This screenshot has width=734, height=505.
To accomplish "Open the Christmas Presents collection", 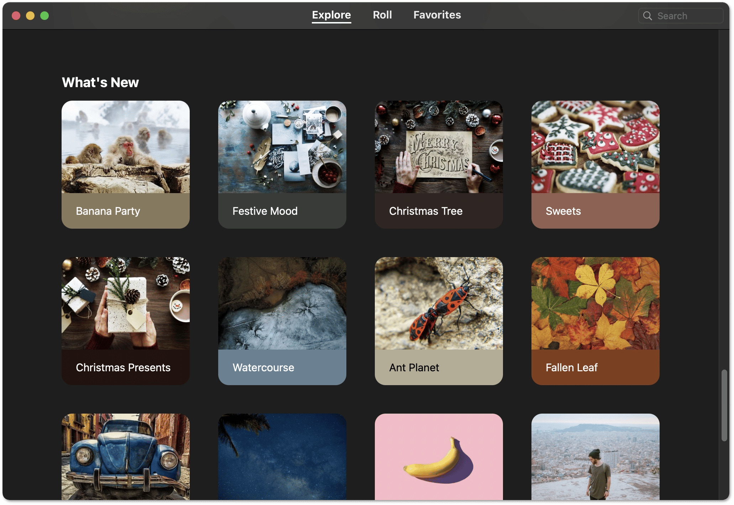I will point(125,321).
